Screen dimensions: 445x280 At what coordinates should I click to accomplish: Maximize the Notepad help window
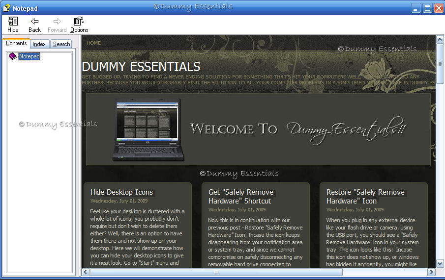(x=427, y=8)
